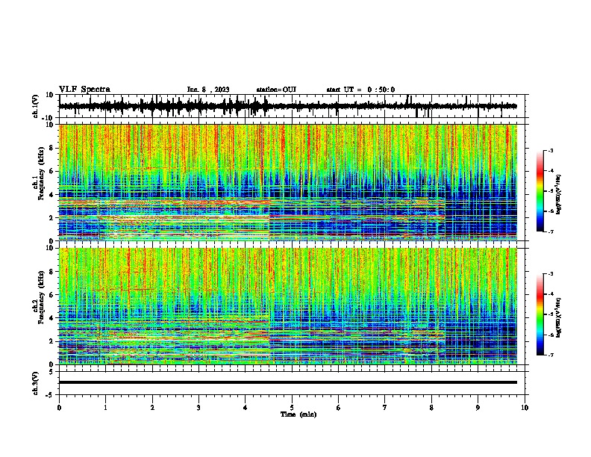The width and height of the screenshot is (591, 457).
Task: Click the "-3" label on ch.1 color bar
Action: (550, 151)
